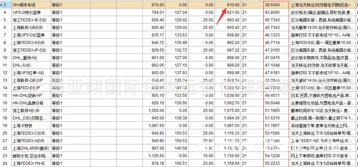Select remark starting 主要推荐化妆品,内置电池产品
Viewport: 358px width, 167px height.
tap(322, 103)
